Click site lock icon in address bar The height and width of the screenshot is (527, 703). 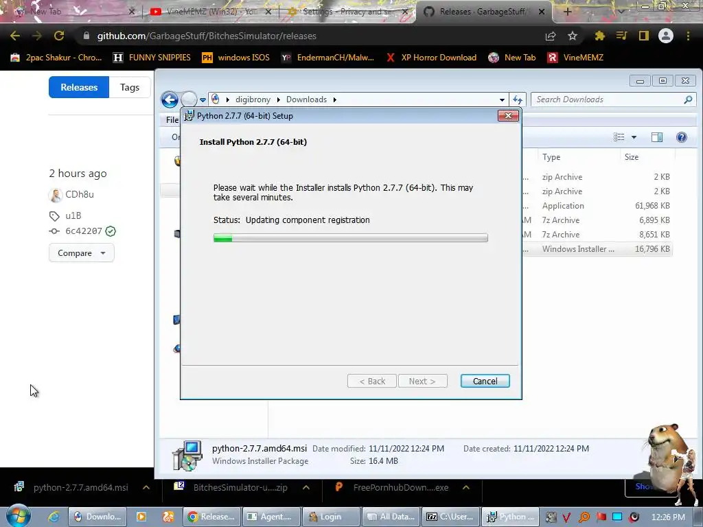[86, 36]
